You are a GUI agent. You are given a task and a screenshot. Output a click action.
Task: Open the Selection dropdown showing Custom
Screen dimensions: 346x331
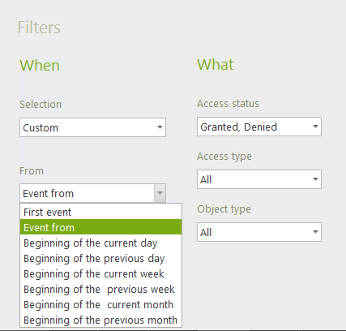92,127
